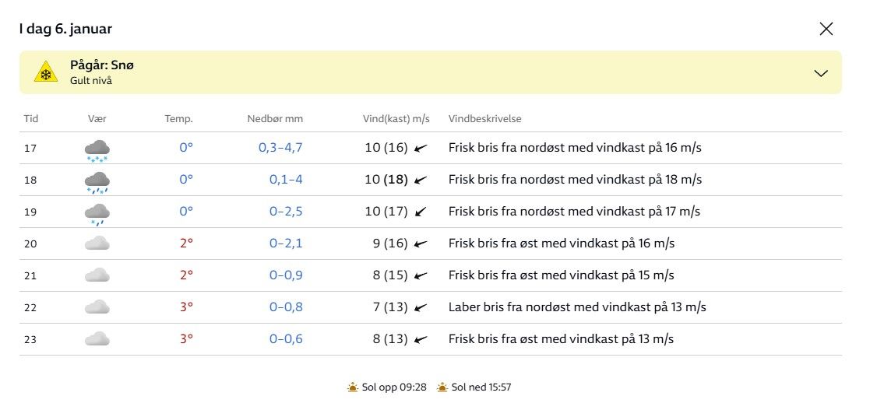Click the cloudy icon for hour 22
870x410 pixels.
tap(97, 307)
